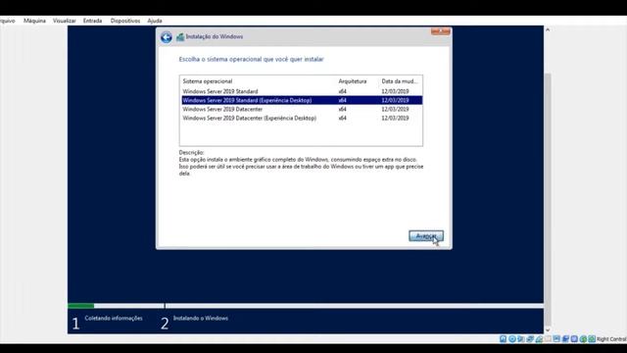Click the optical disc indicator in VirtualBox status bar
Image resolution: width=627 pixels, height=353 pixels.
click(512, 339)
